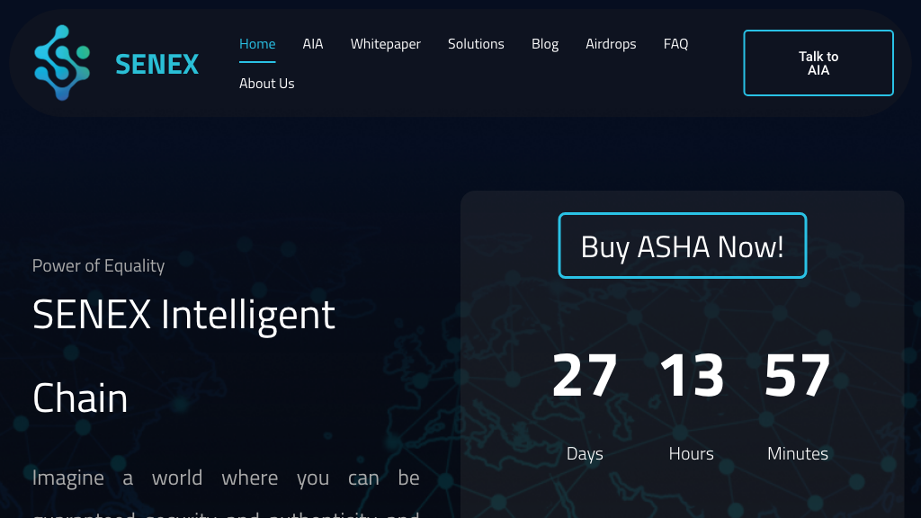
Task: View the FAQ section
Action: (x=675, y=43)
